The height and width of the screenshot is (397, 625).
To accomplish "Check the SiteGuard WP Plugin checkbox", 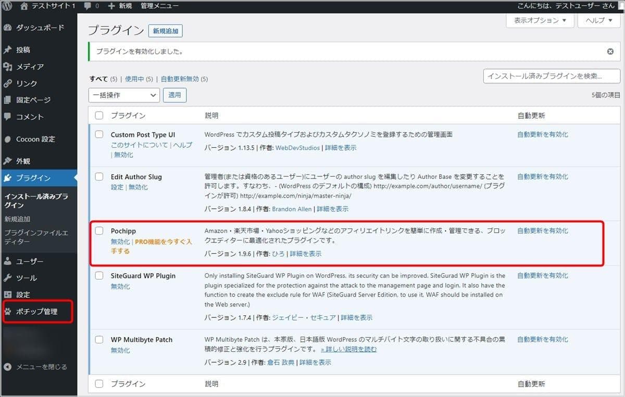I will 99,276.
